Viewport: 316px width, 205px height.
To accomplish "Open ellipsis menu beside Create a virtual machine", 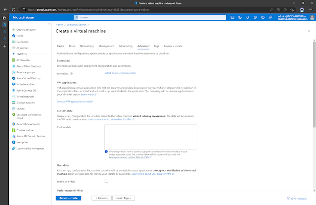I will pos(112,31).
